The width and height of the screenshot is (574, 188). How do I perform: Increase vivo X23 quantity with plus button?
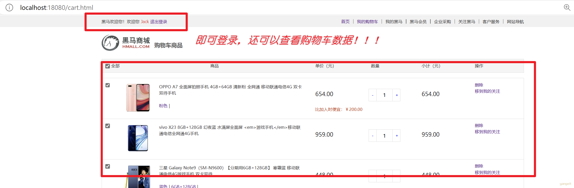point(396,136)
